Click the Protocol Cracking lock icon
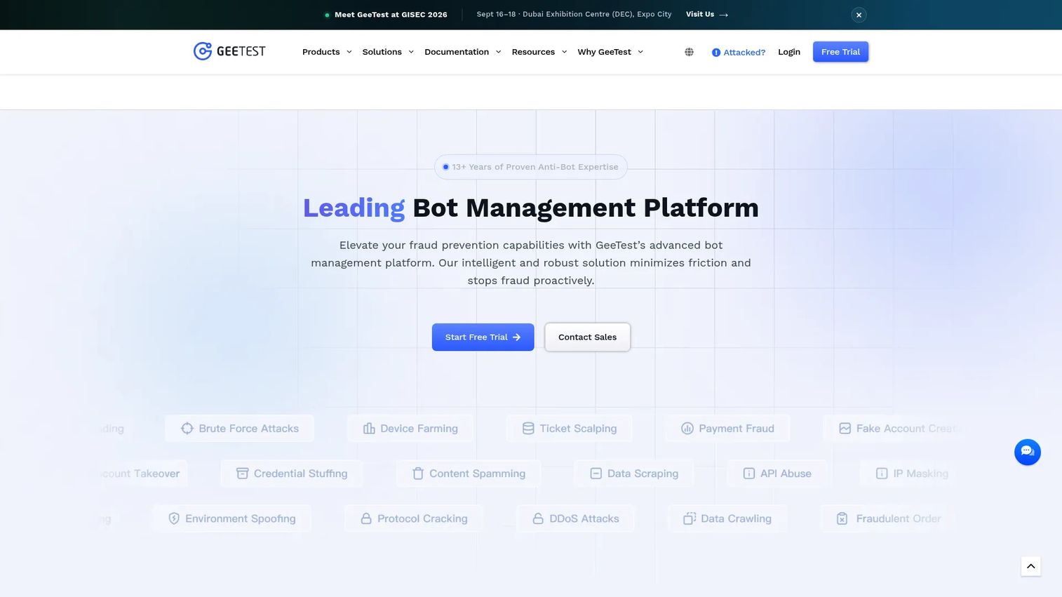This screenshot has height=597, width=1062. tap(366, 518)
